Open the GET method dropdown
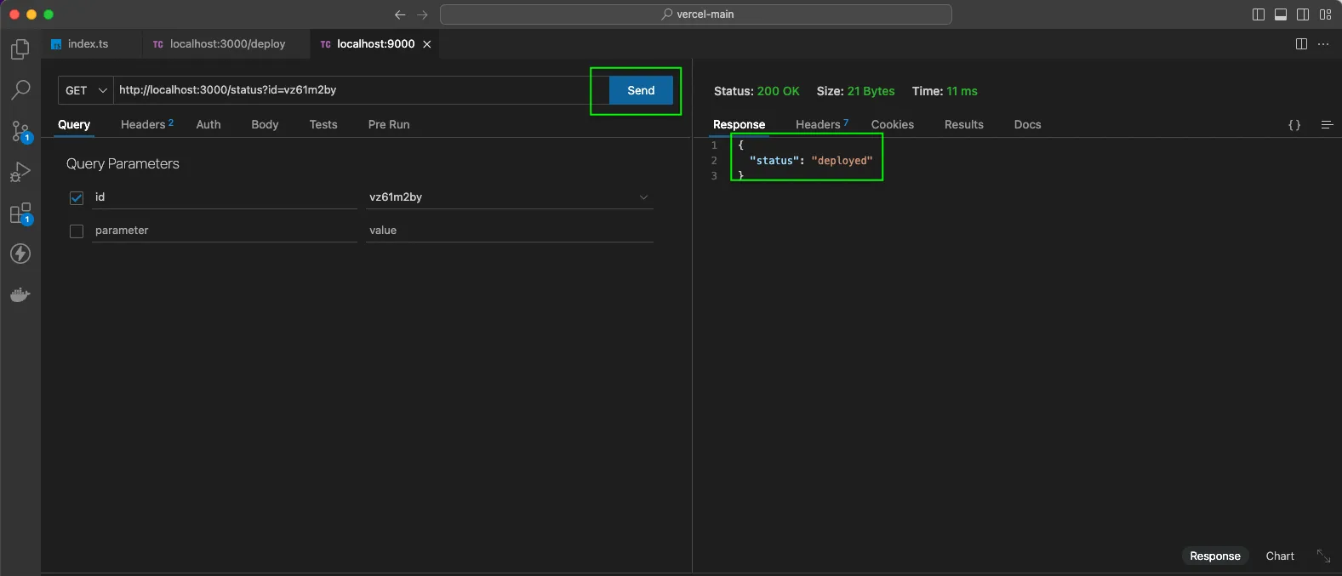Viewport: 1342px width, 576px height. pyautogui.click(x=86, y=90)
